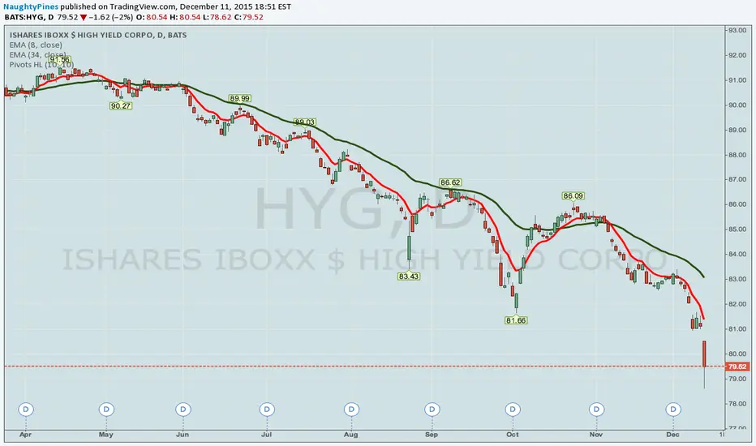Viewport: 756px width, 446px height.
Task: Click the 88.00 price axis label
Action: click(737, 155)
